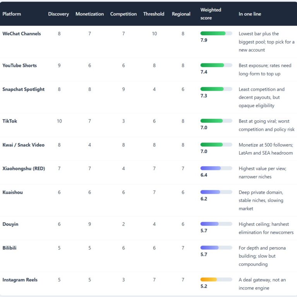The image size is (297, 297).
Task: Click the Monetization column header
Action: 90,14
